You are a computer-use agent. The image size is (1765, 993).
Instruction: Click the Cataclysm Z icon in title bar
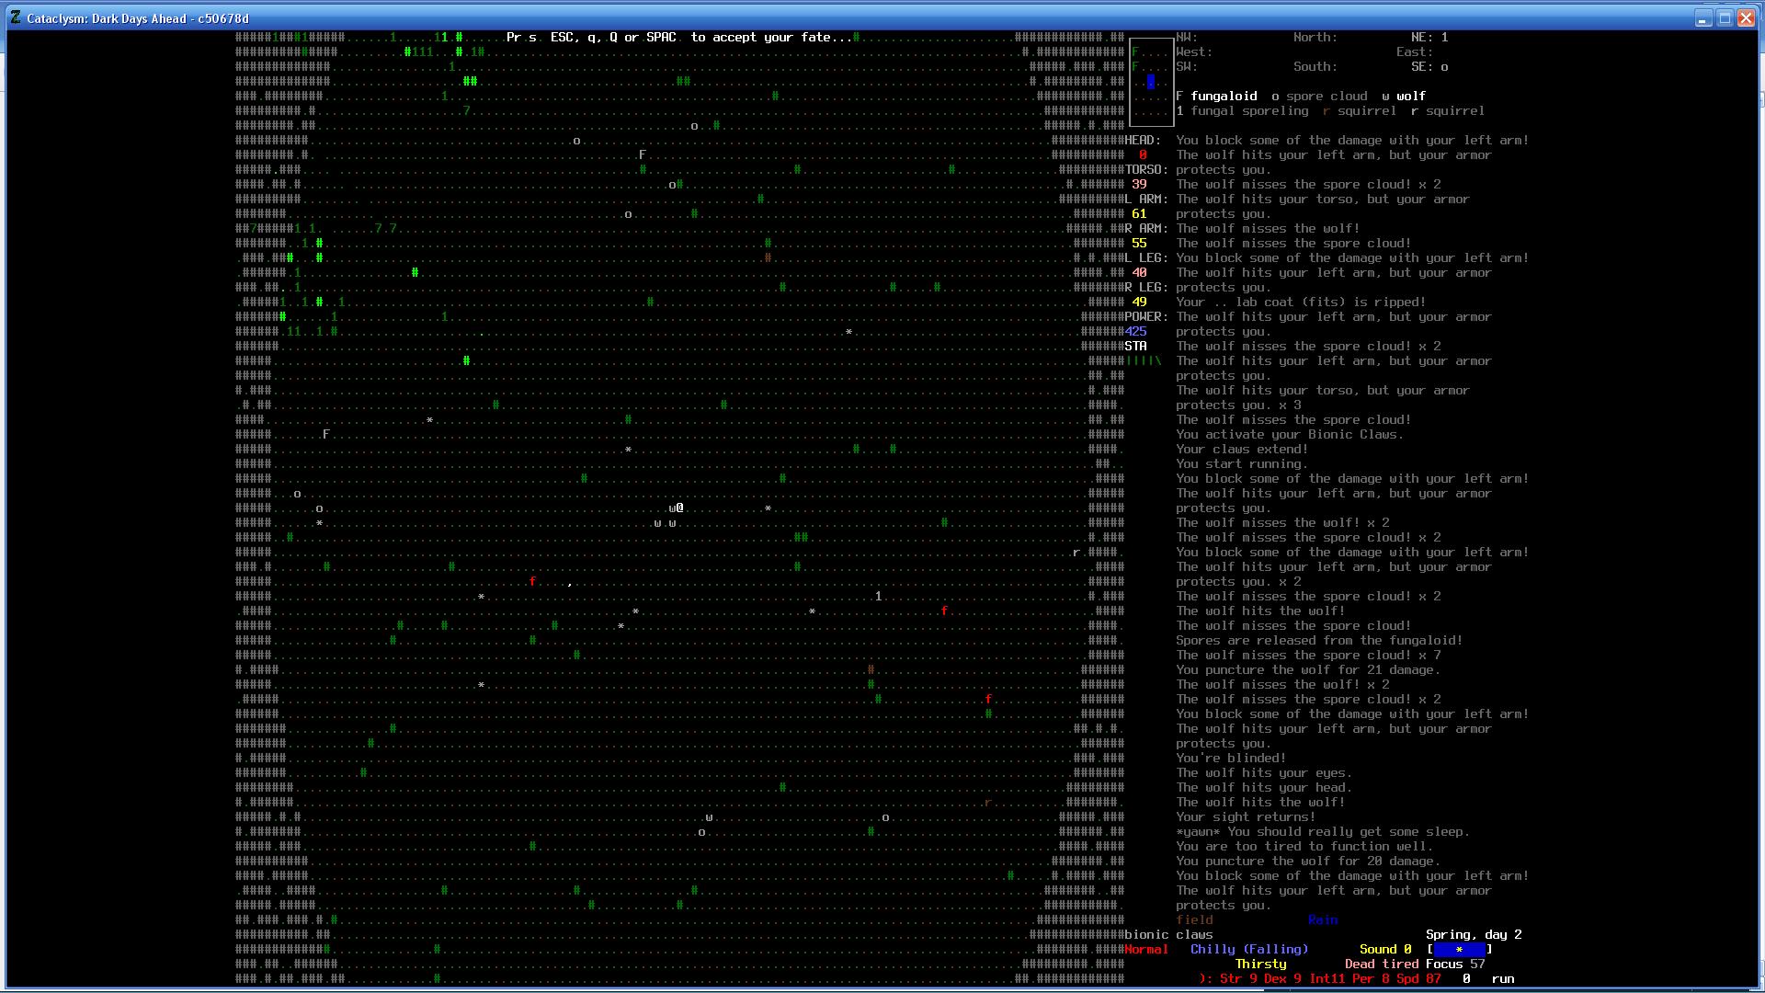[16, 17]
